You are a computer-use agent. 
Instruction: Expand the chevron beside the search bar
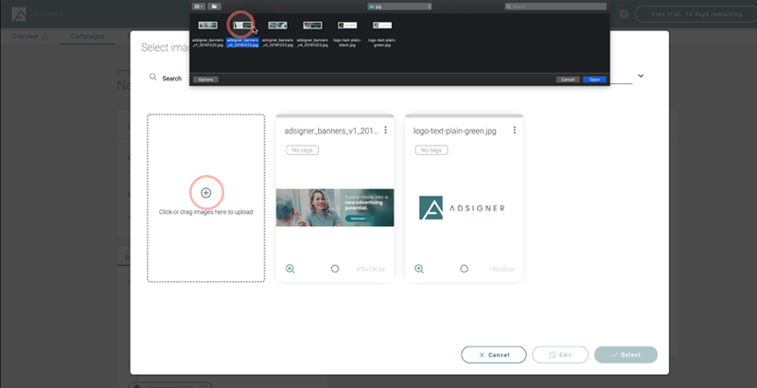coord(641,76)
